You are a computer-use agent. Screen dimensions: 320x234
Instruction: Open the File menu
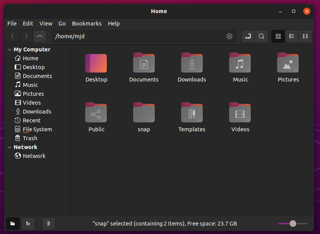point(12,24)
